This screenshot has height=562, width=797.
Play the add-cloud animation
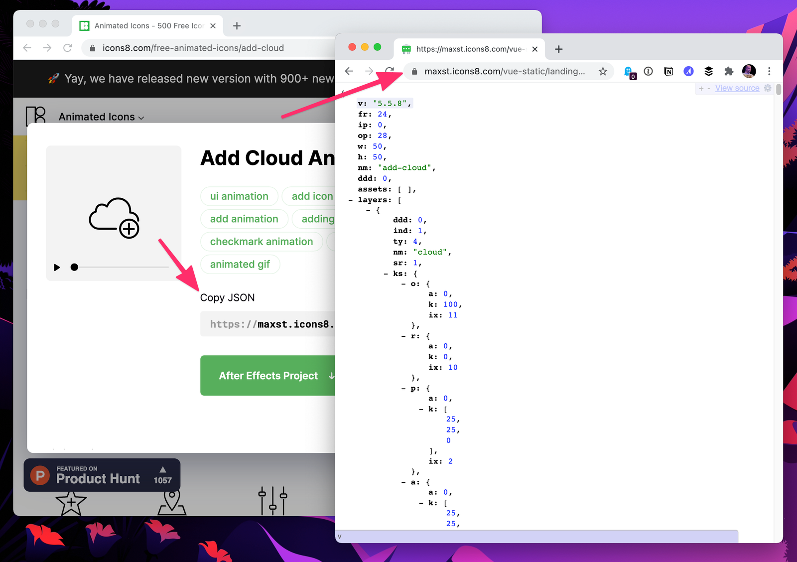(x=57, y=268)
